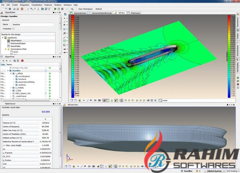Click the green lock icon in 3DView toolbar
The height and width of the screenshot is (173, 240).
(112, 100)
